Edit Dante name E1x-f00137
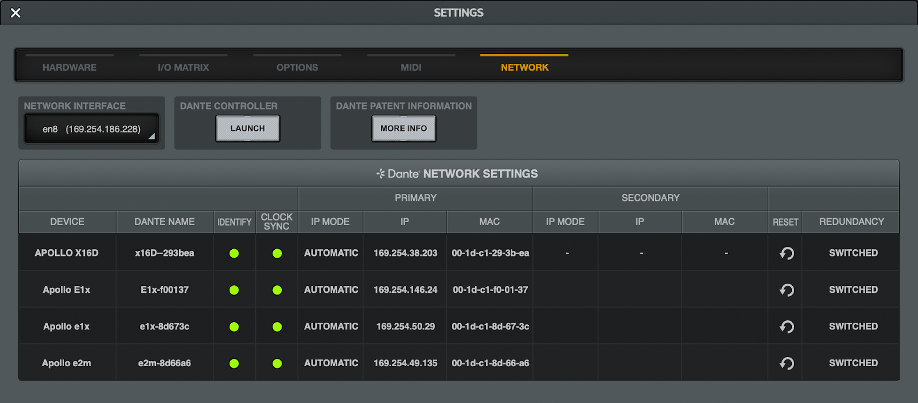The image size is (918, 403). 165,289
